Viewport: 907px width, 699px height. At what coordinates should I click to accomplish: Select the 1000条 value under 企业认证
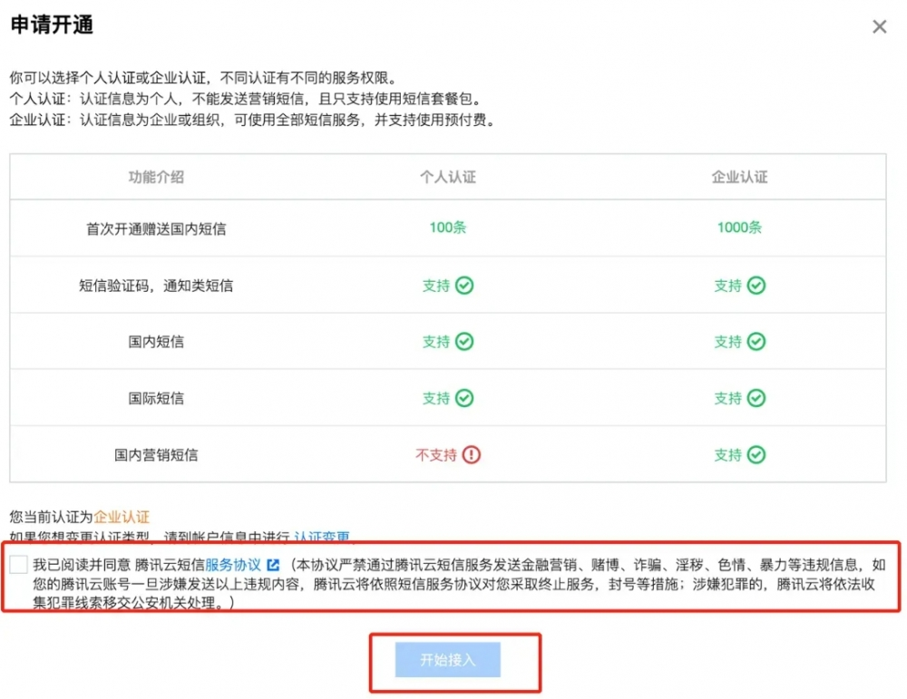(739, 228)
